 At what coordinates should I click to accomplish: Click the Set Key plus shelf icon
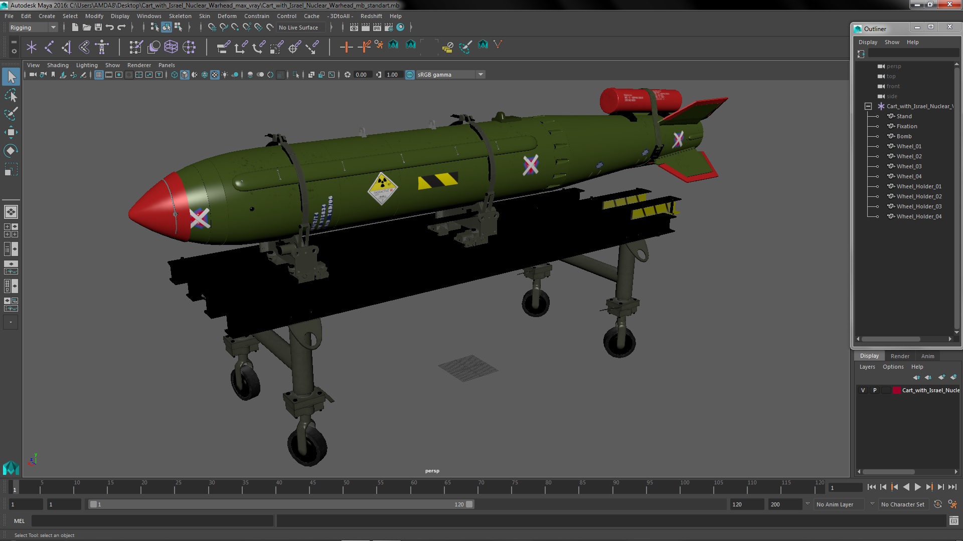tap(346, 47)
